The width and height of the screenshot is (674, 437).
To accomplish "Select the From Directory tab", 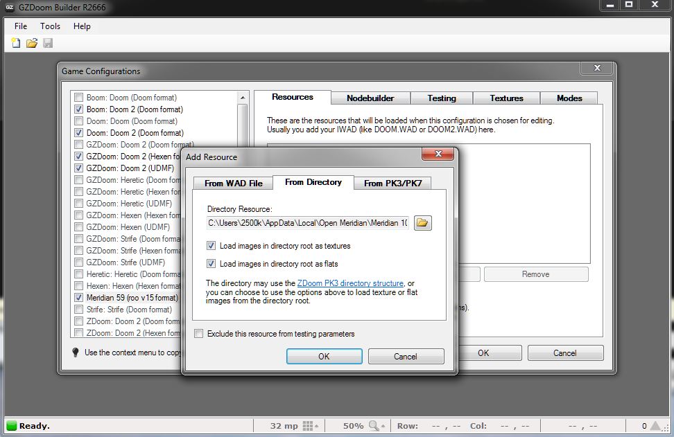I will pyautogui.click(x=313, y=182).
